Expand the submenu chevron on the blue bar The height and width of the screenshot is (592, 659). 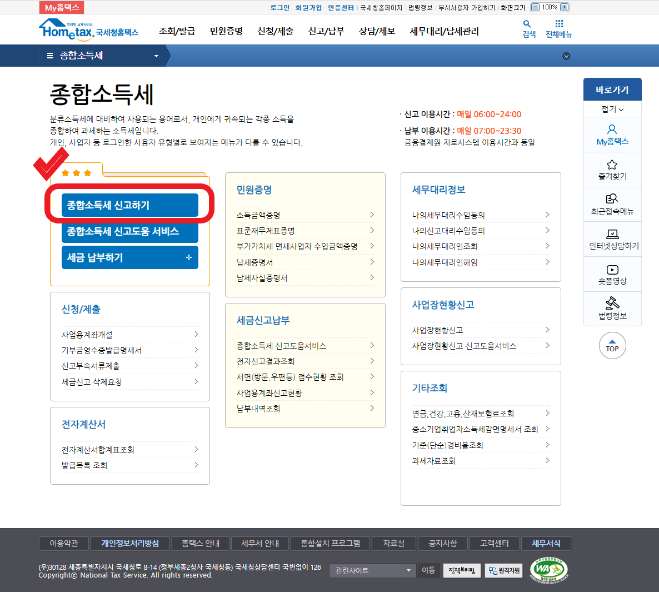point(566,56)
